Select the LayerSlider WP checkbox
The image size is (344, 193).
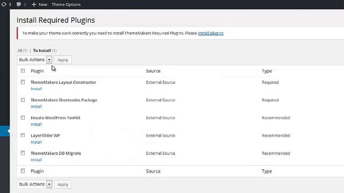click(23, 135)
